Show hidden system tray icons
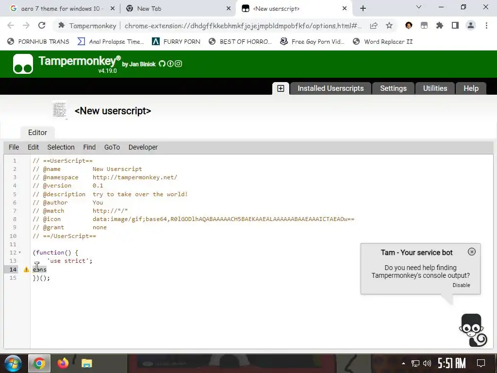The width and height of the screenshot is (497, 373). pyautogui.click(x=403, y=363)
